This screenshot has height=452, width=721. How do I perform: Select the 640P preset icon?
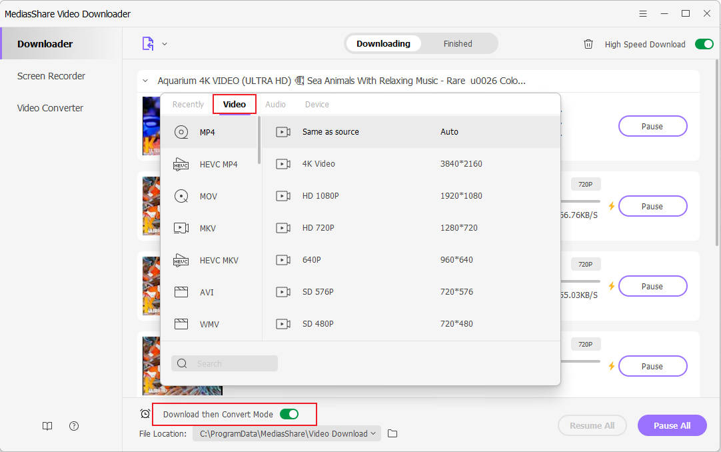283,260
